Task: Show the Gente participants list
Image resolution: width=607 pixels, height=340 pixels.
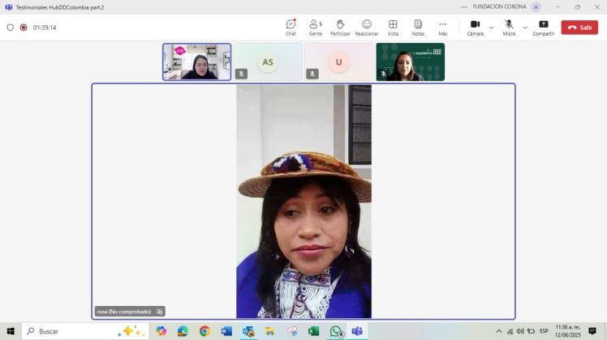Action: click(316, 28)
